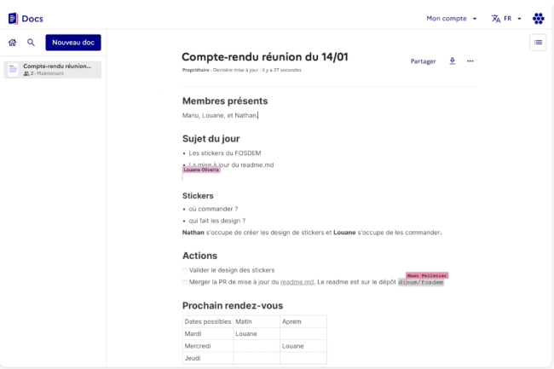Viewport: 554px width, 369px height.
Task: Click the Docs logo icon
Action: (x=13, y=19)
